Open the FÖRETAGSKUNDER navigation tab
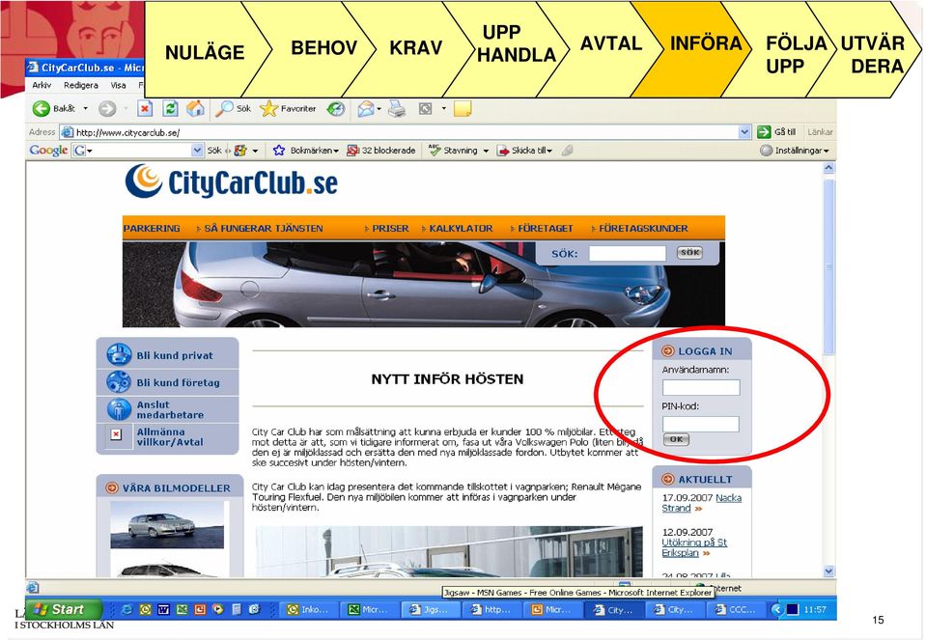 [643, 229]
